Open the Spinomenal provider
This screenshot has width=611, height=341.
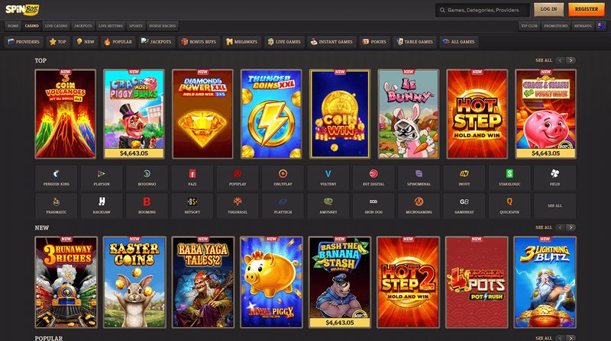click(419, 177)
